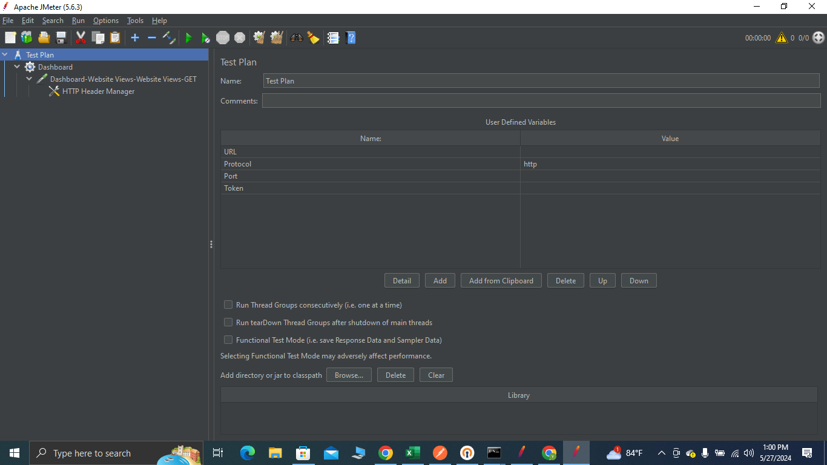
Task: Open the Options menu
Action: [106, 21]
